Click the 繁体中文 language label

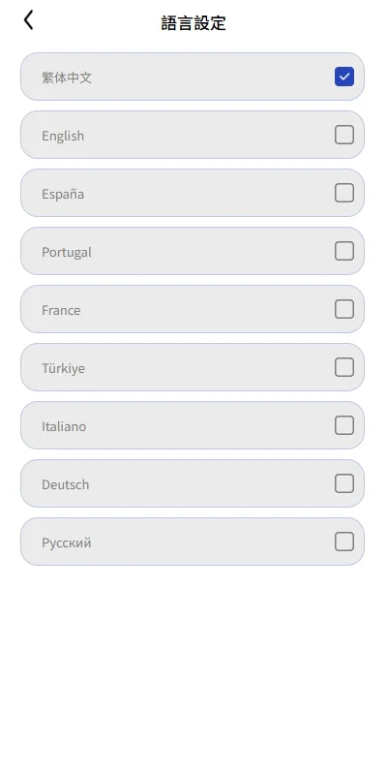[67, 77]
